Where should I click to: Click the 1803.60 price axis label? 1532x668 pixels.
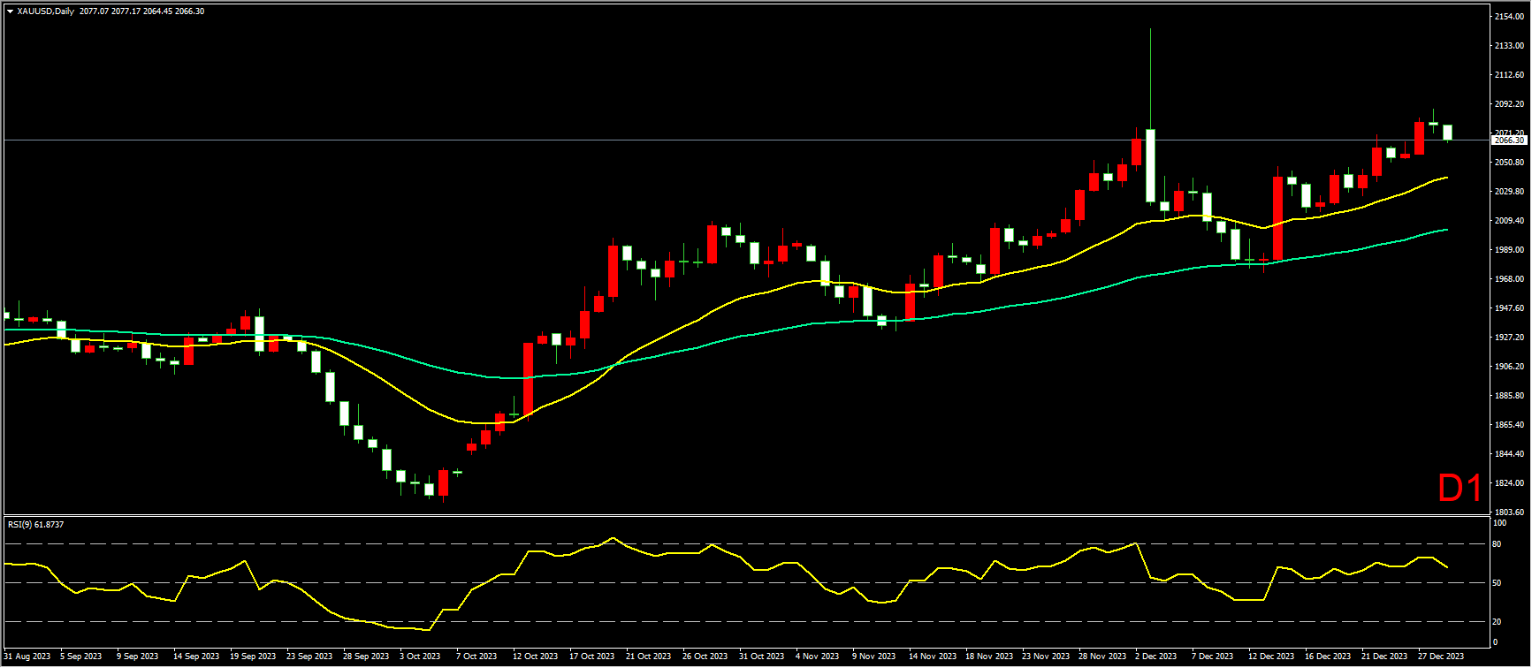pos(1508,512)
